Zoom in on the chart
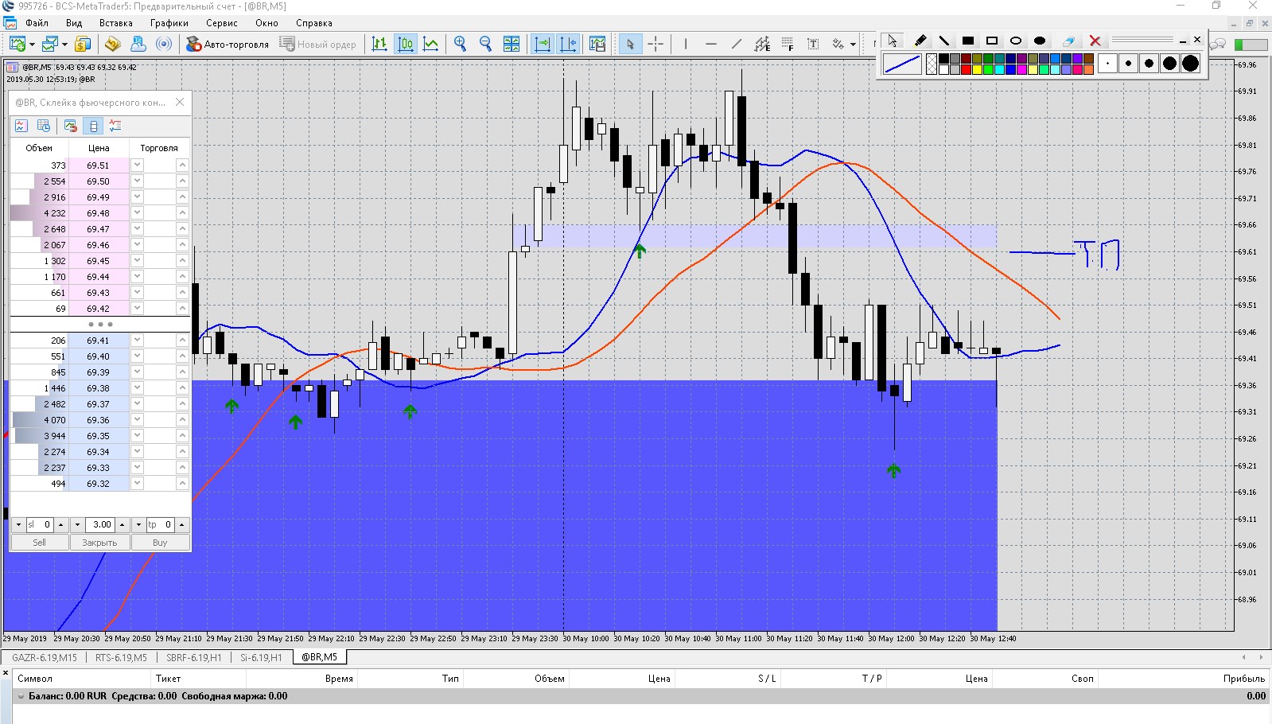This screenshot has height=724, width=1272. click(460, 44)
